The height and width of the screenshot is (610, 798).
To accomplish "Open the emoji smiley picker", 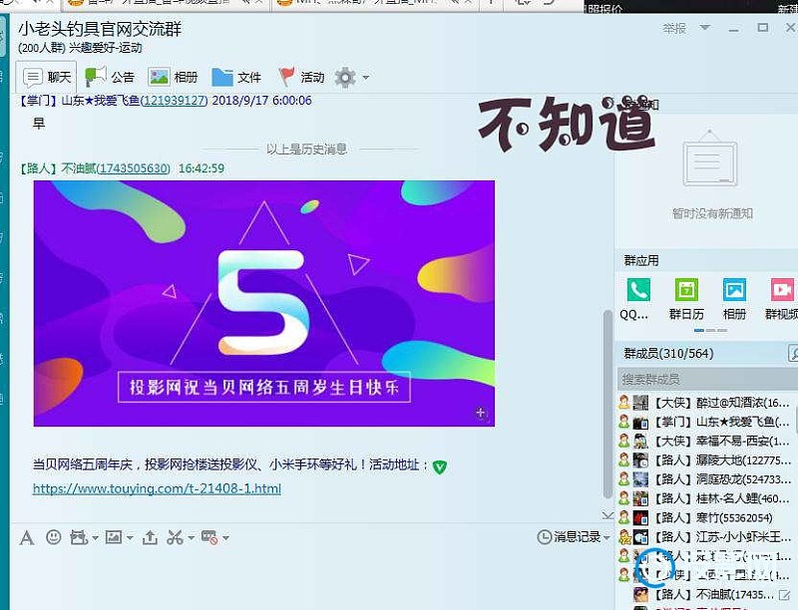I will click(54, 537).
